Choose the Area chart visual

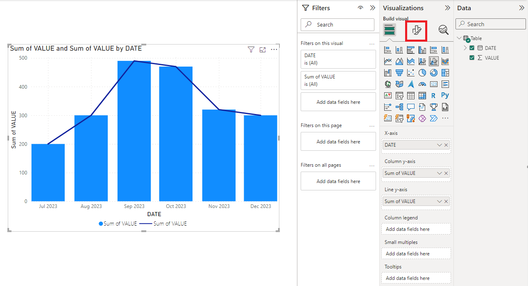pos(399,62)
